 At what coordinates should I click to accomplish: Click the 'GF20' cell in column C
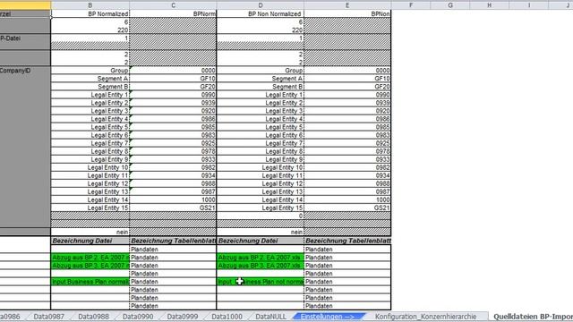click(173, 87)
